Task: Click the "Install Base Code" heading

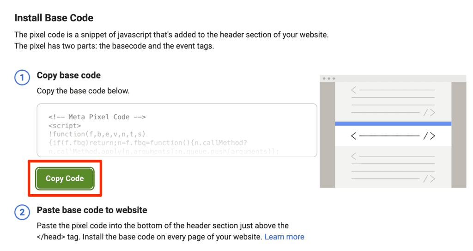Action: point(54,18)
